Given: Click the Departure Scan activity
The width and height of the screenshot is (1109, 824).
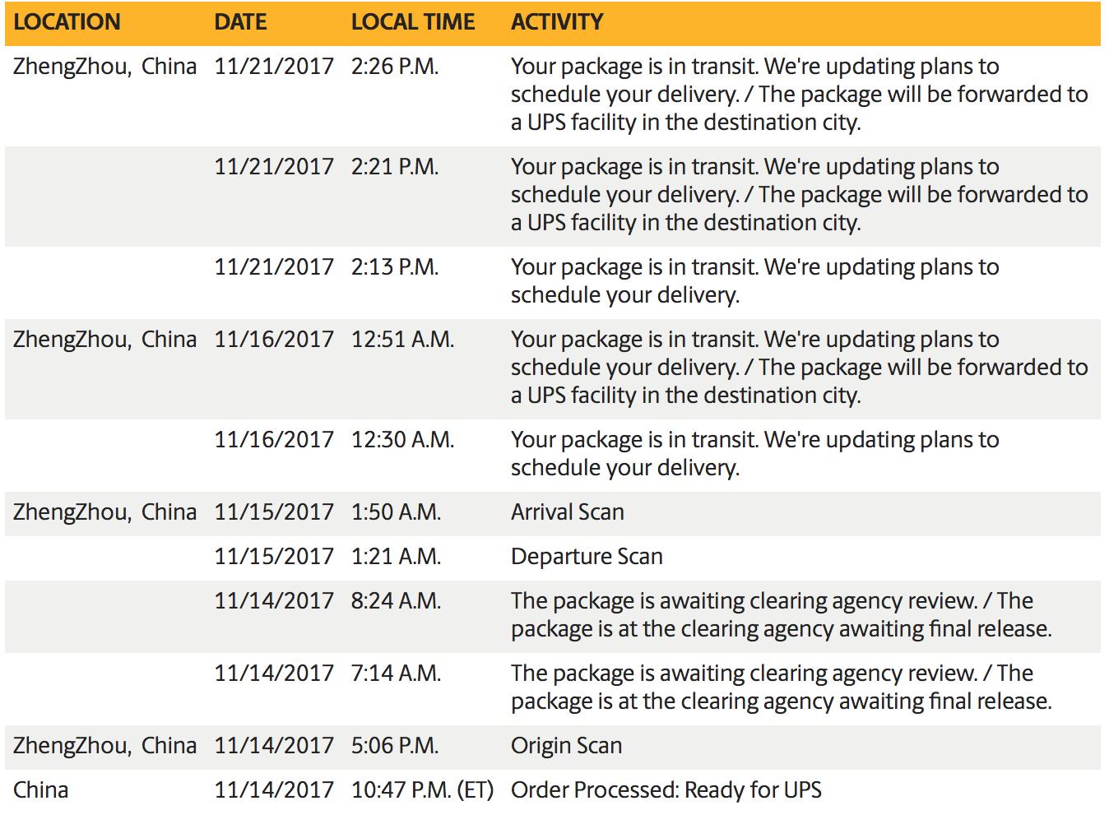Looking at the screenshot, I should (x=587, y=557).
